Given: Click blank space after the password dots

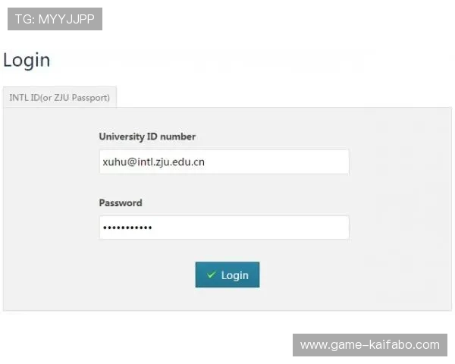Looking at the screenshot, I should (249, 227).
